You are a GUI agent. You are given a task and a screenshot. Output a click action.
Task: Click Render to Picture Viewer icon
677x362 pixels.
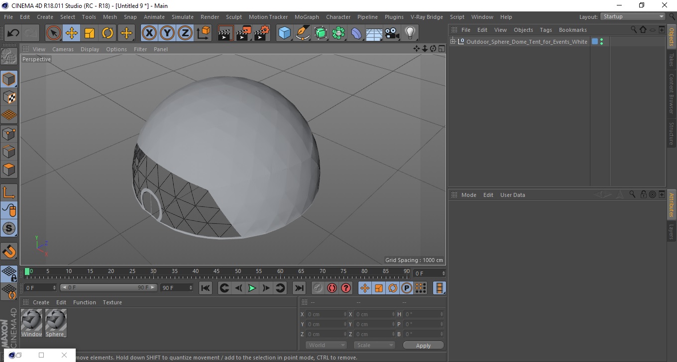coord(244,33)
